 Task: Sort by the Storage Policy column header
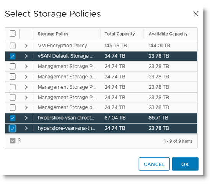coord(53,34)
